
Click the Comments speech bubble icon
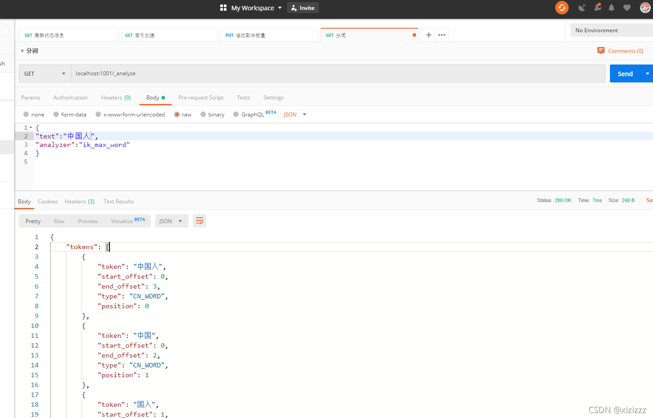click(601, 51)
